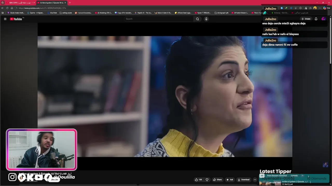Click the Subscribe button

(x=54, y=180)
